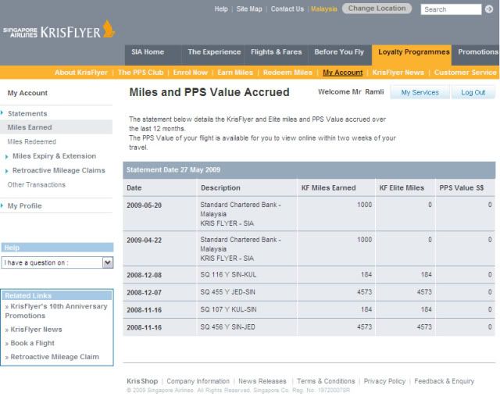Open Customer Service submenu item
This screenshot has width=500, height=396.
pos(466,73)
